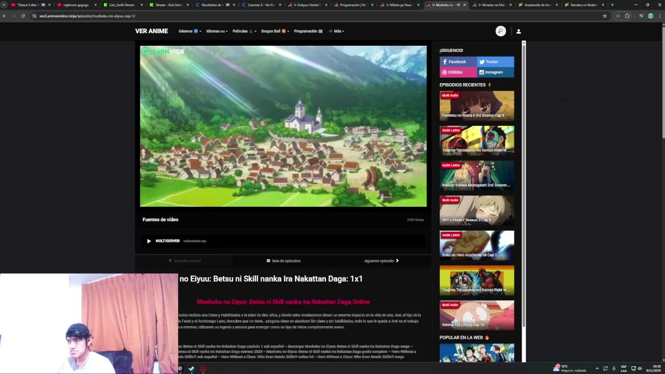This screenshot has width=665, height=374.
Task: Open the Programación page
Action: [x=308, y=31]
